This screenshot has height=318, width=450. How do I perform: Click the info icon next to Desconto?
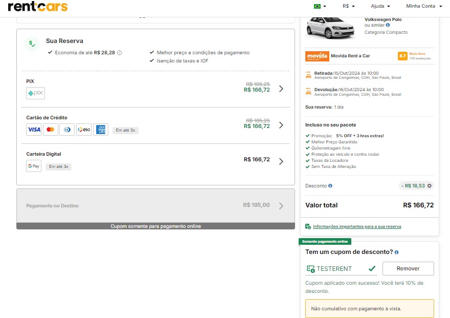pyautogui.click(x=331, y=185)
